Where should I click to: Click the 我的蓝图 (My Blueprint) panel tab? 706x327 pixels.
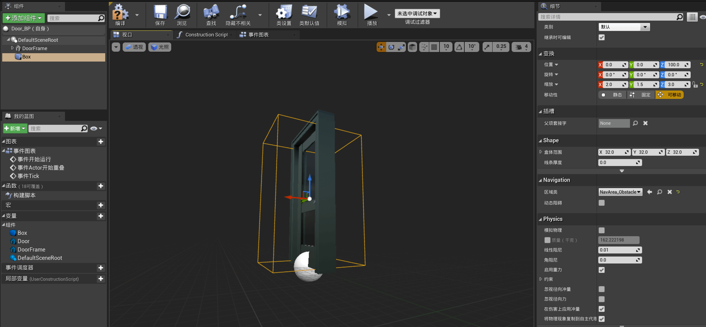point(33,116)
